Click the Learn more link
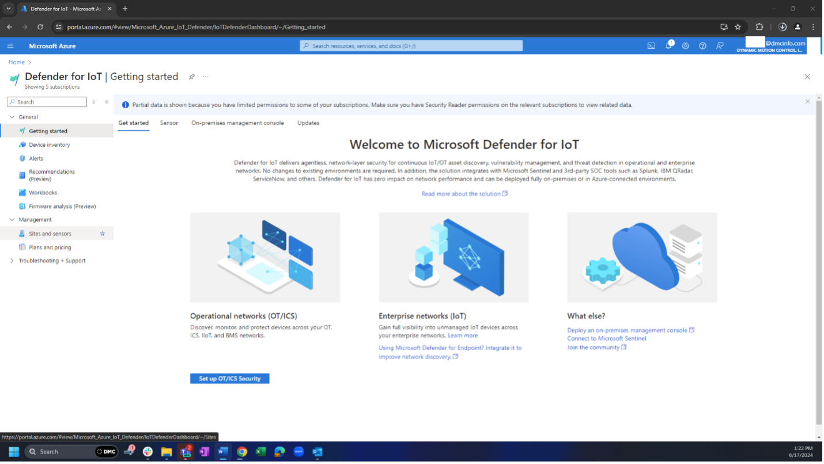The height and width of the screenshot is (464, 824). pos(463,336)
